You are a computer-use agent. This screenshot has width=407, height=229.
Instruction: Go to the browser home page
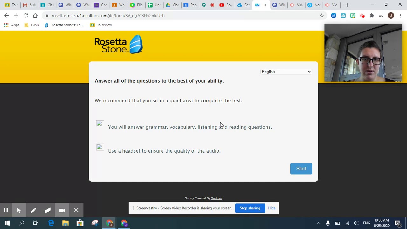pos(35,15)
